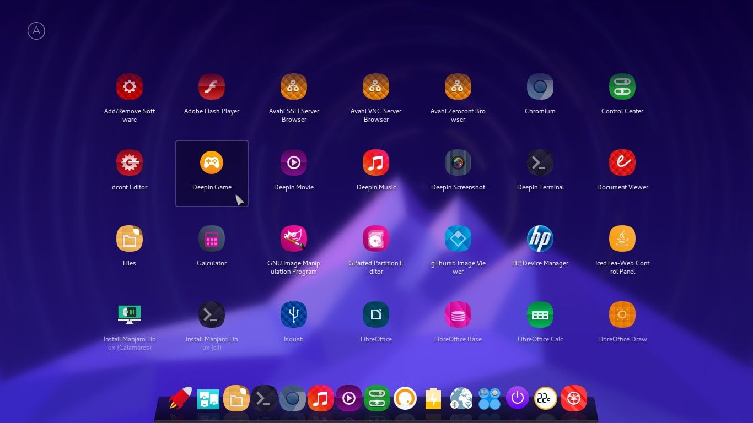Open Control Center from the dock
This screenshot has width=753, height=423.
point(376,398)
